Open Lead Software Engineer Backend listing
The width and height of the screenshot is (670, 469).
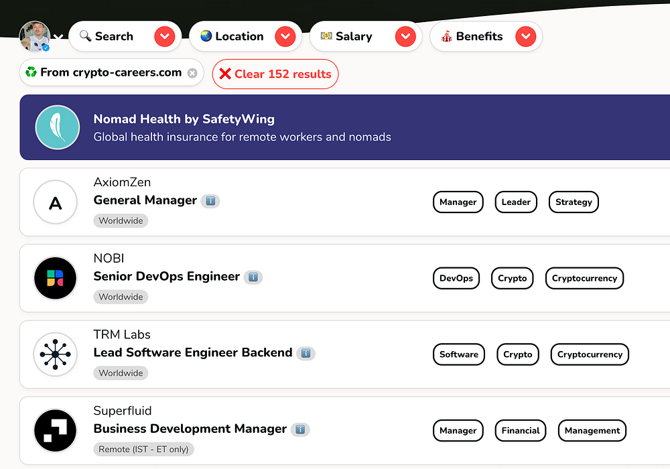193,352
